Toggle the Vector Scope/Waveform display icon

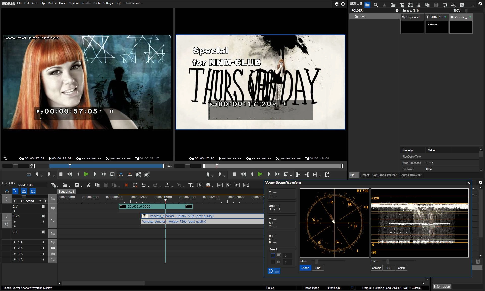237,185
